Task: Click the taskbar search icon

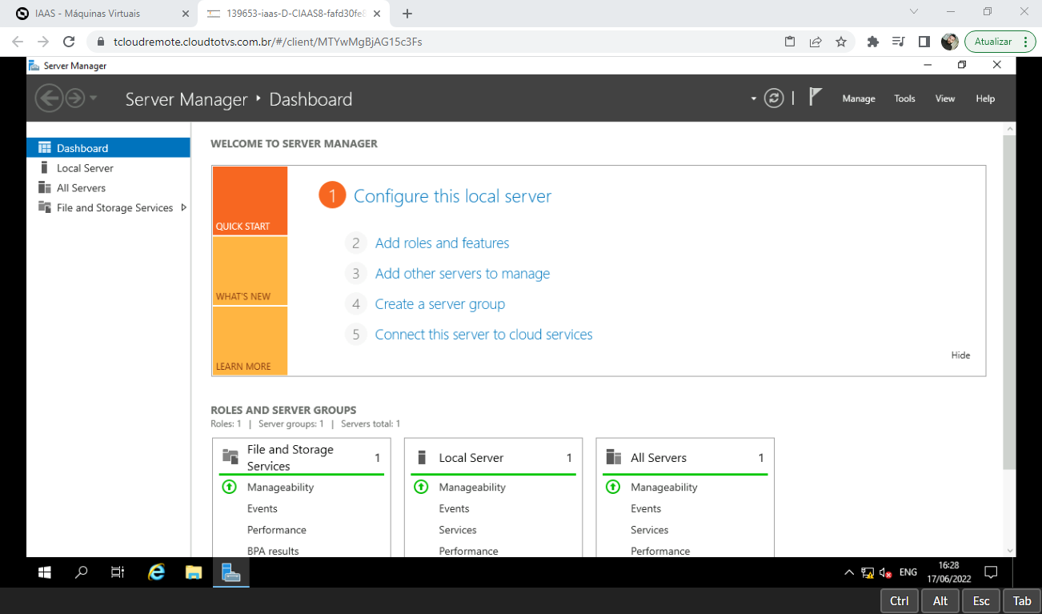Action: 81,572
